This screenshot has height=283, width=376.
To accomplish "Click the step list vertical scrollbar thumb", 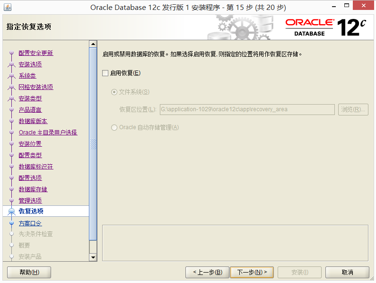I will [93, 144].
